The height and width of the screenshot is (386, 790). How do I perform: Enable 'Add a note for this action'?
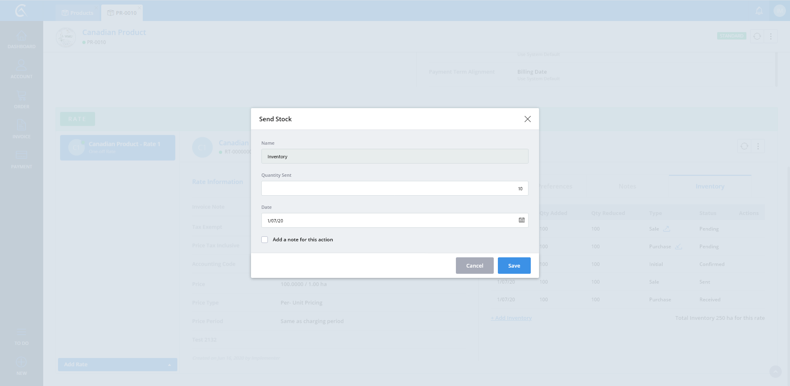point(265,240)
